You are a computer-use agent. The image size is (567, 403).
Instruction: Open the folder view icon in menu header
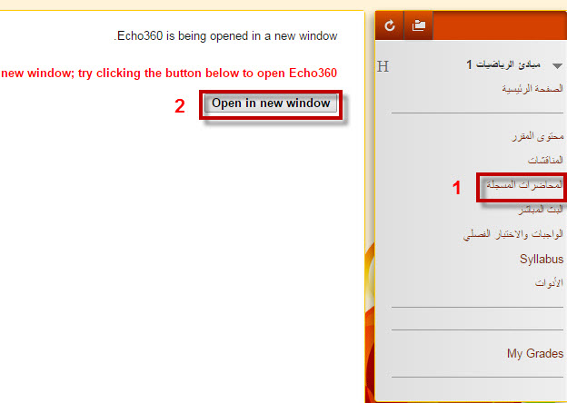pos(418,25)
